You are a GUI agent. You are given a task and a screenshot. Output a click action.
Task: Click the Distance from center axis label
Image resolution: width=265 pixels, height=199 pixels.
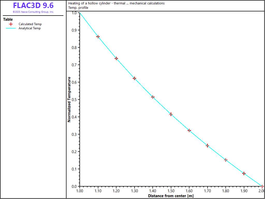(171, 196)
